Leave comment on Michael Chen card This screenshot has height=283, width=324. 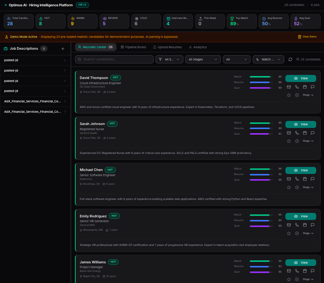coord(312,179)
